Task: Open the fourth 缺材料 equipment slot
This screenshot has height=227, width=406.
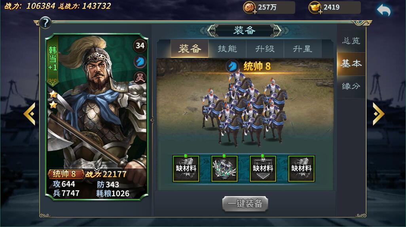Action: coord(302,168)
